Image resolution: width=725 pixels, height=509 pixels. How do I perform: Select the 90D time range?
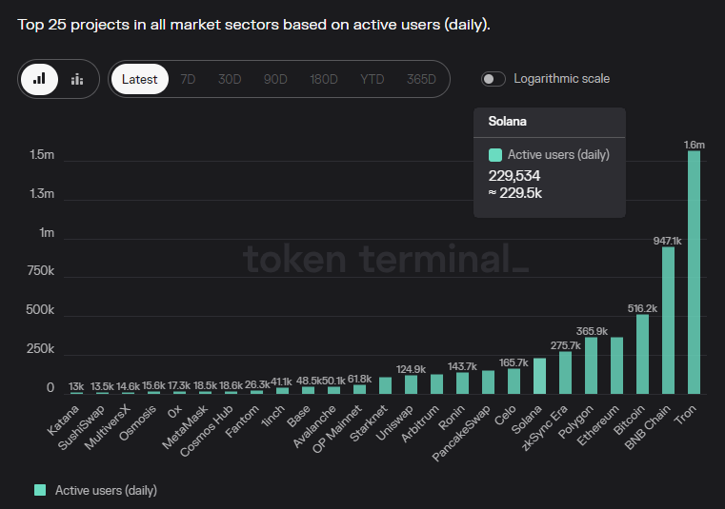pos(275,79)
